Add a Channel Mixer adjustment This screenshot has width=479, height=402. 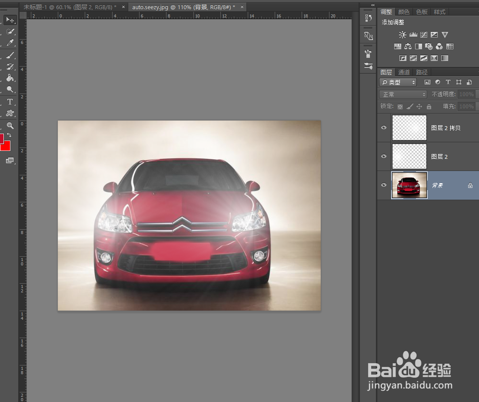439,47
